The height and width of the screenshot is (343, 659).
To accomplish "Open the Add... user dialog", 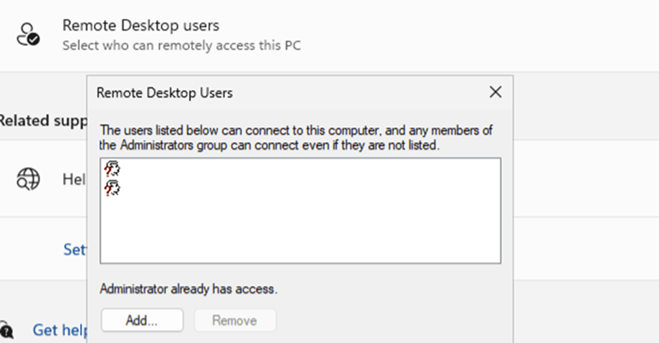I will pyautogui.click(x=142, y=320).
